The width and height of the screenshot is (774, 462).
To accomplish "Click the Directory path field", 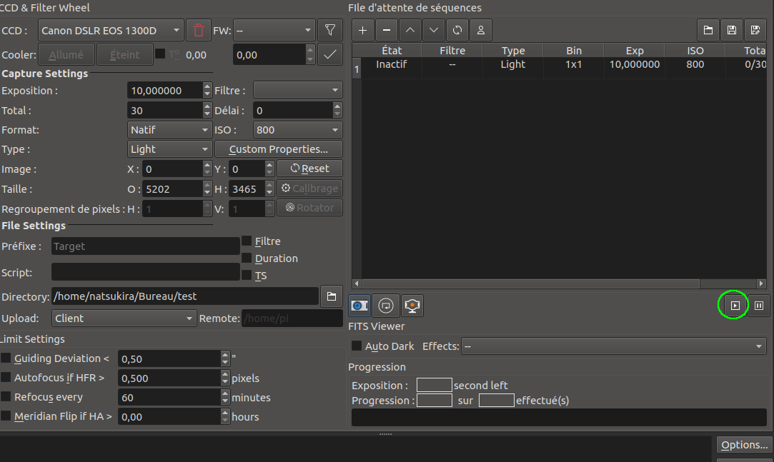I will coord(185,296).
